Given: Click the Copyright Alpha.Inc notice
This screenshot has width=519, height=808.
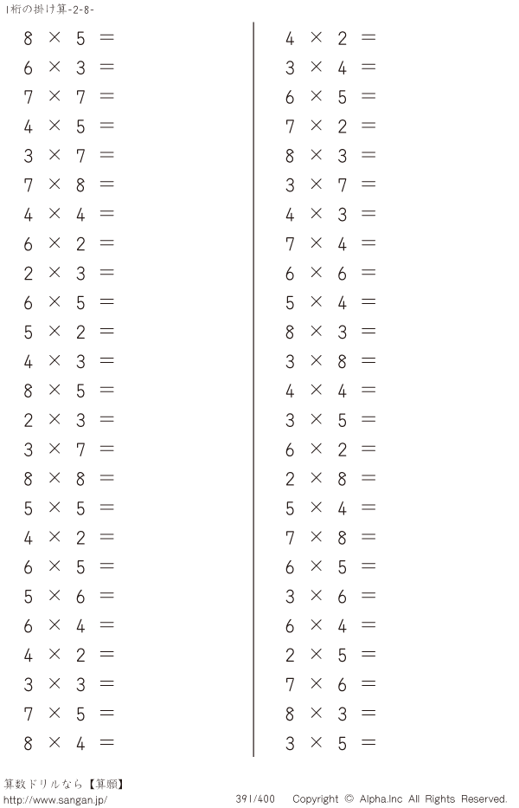Looking at the screenshot, I should tap(400, 799).
